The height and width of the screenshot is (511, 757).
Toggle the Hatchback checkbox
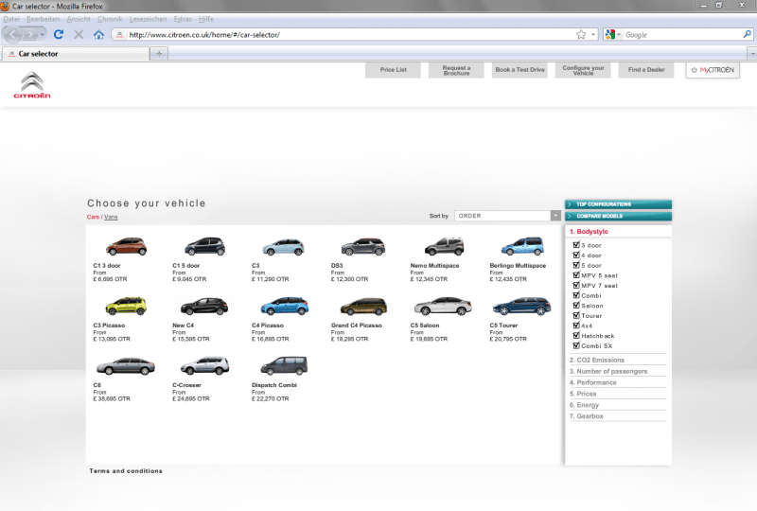tap(576, 335)
